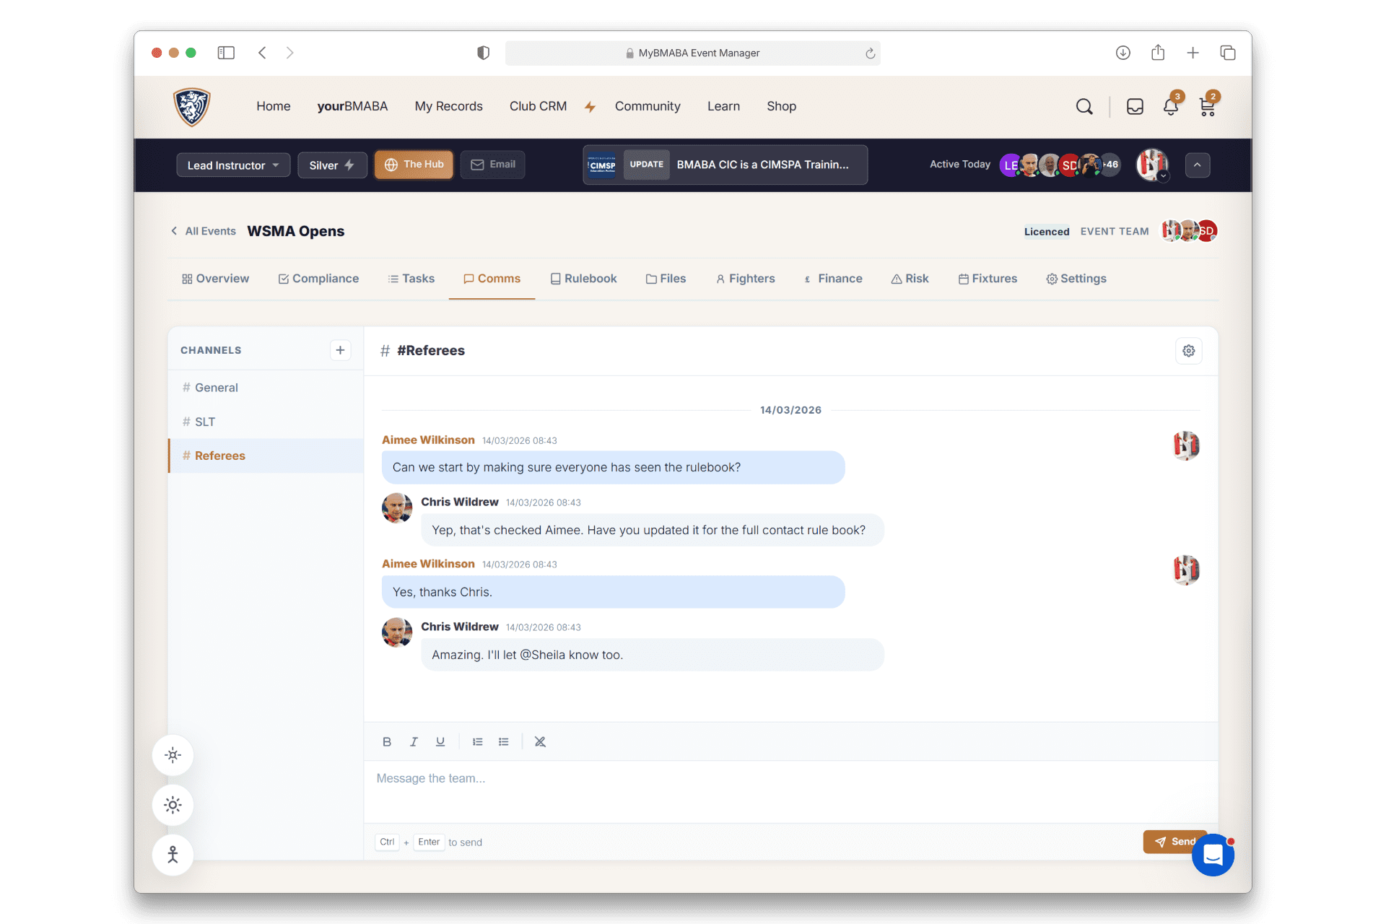The height and width of the screenshot is (924, 1386).
Task: Open the Lead Instructor dropdown
Action: pyautogui.click(x=232, y=165)
